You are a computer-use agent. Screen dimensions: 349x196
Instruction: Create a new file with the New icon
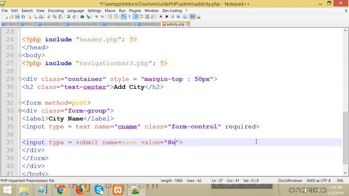pos(6,17)
